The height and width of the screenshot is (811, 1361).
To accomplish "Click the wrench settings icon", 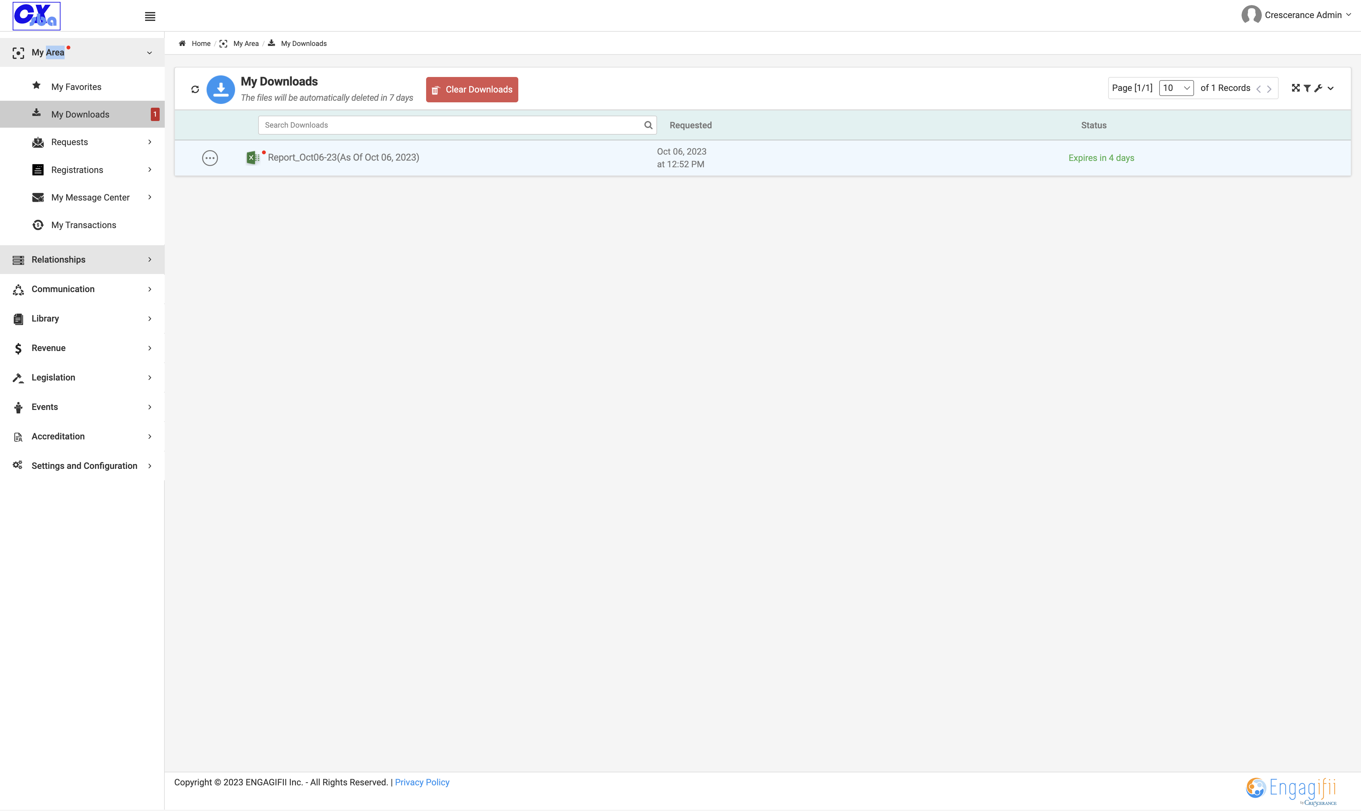I will click(x=1318, y=88).
